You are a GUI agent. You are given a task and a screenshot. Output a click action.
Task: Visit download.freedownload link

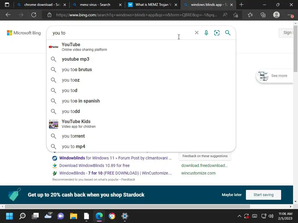205,166
